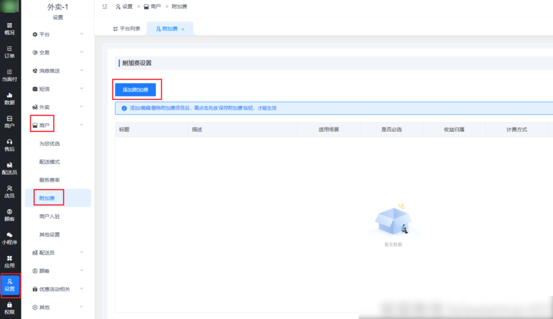The width and height of the screenshot is (553, 319).
Task: Open the 售后 after-sales headset icon
Action: click(9, 145)
